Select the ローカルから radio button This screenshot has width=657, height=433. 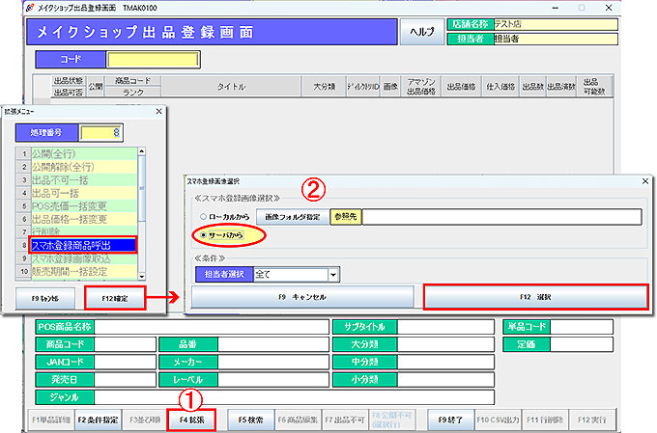203,217
